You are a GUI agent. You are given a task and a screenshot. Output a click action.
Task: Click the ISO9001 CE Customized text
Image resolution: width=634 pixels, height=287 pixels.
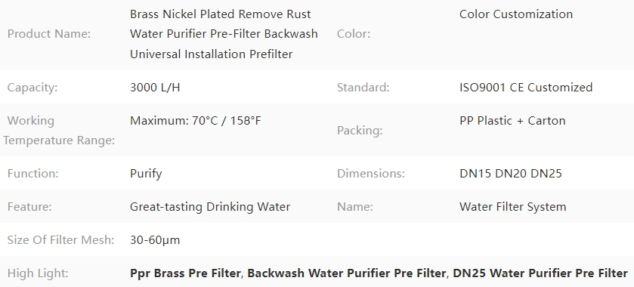point(526,88)
